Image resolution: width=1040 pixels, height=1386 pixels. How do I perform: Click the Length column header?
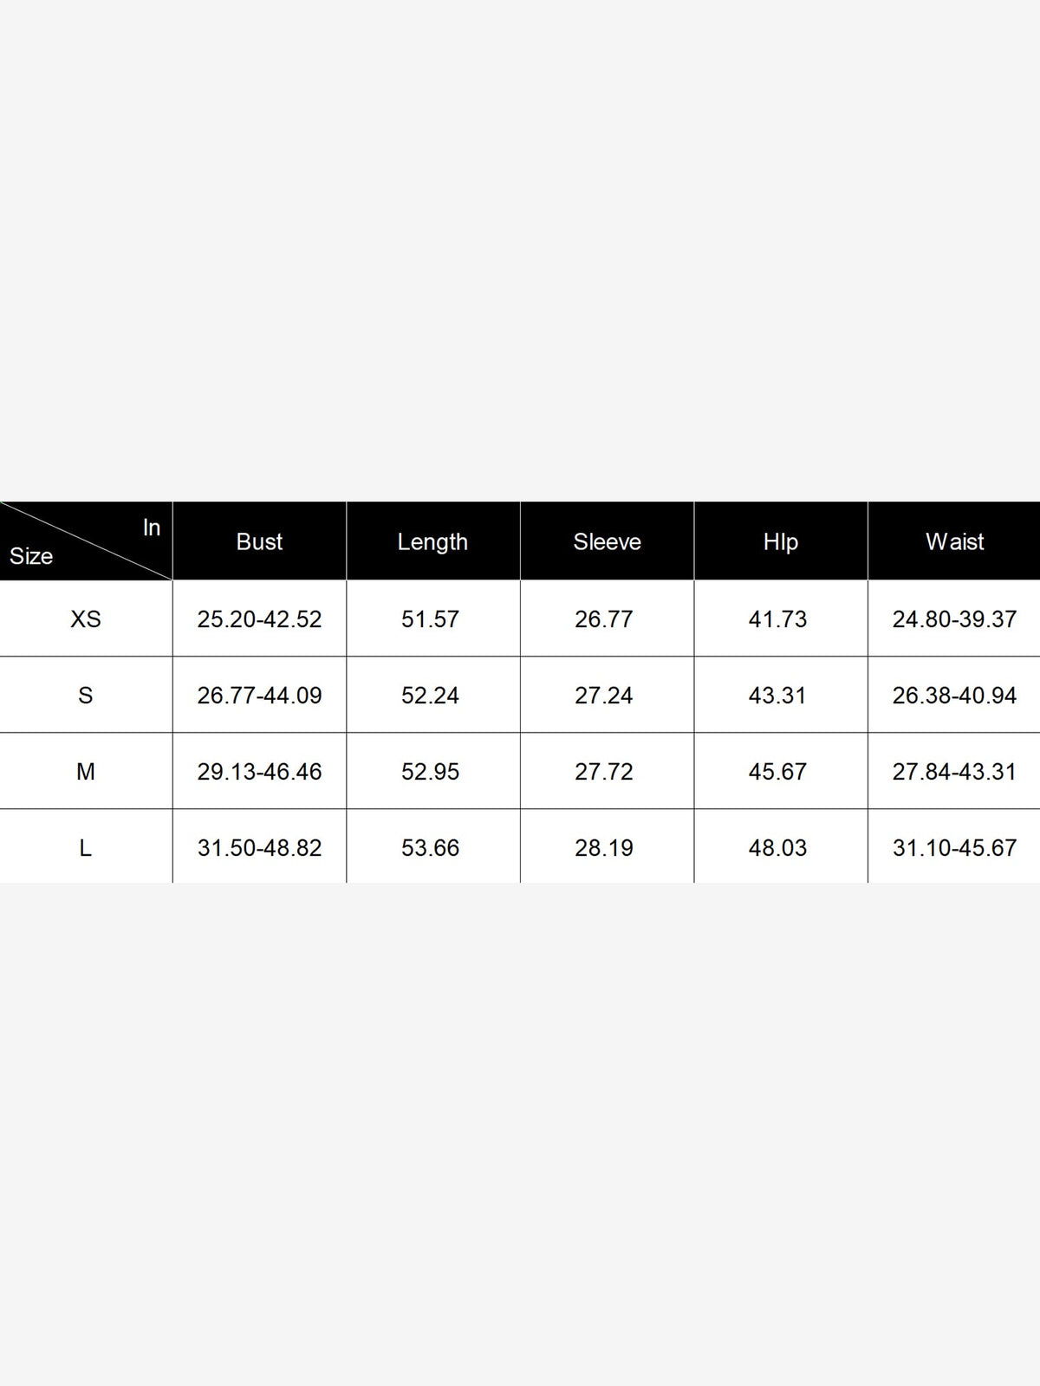coord(432,541)
